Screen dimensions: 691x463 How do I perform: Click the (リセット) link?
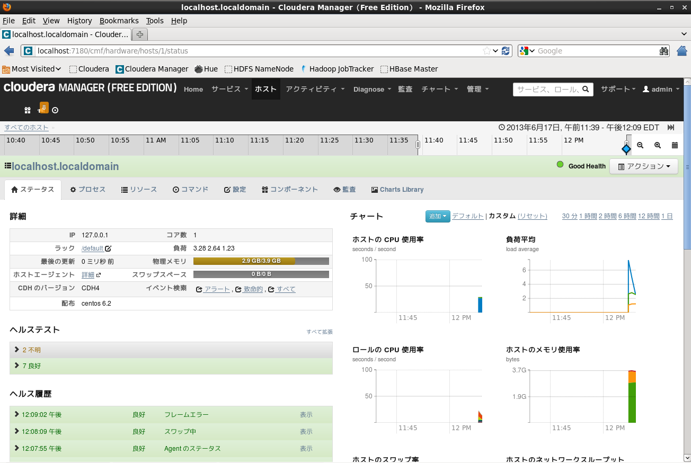533,216
